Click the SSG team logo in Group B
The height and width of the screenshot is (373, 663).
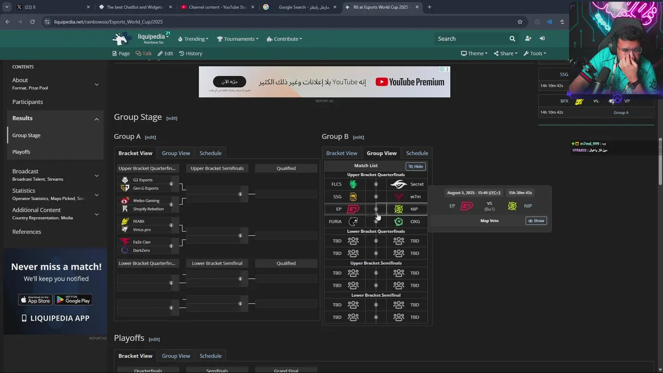pyautogui.click(x=353, y=196)
